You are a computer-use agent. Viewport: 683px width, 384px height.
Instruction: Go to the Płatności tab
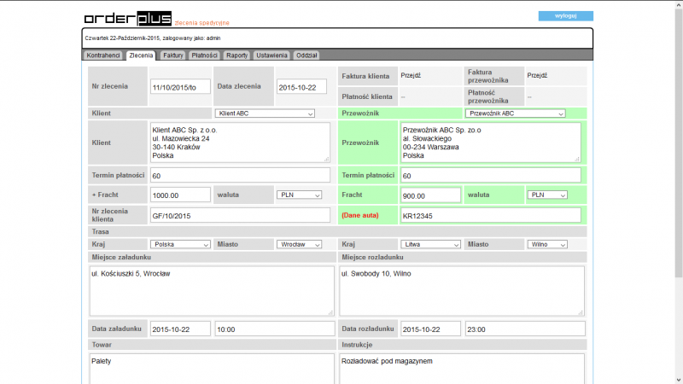pyautogui.click(x=204, y=55)
